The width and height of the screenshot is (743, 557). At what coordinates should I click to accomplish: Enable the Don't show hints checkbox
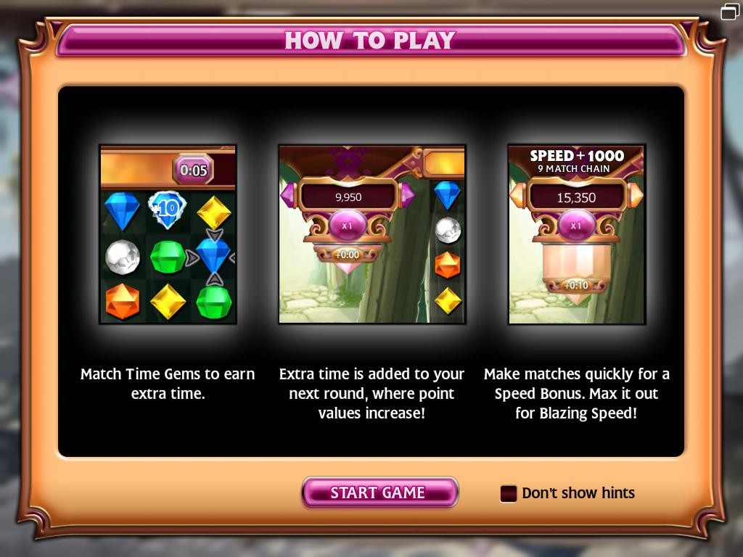509,493
